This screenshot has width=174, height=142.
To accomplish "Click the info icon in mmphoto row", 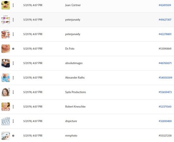I will (13, 136).
